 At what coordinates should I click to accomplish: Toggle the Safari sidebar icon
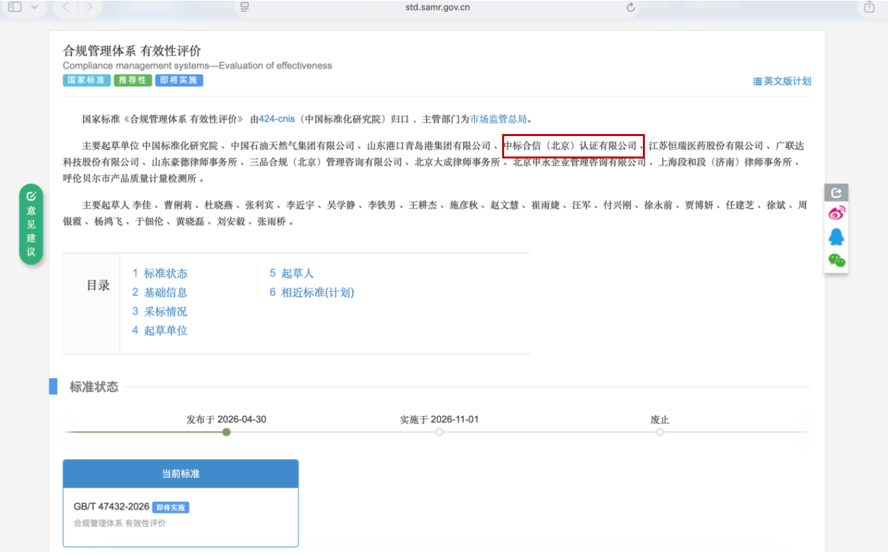[15, 7]
